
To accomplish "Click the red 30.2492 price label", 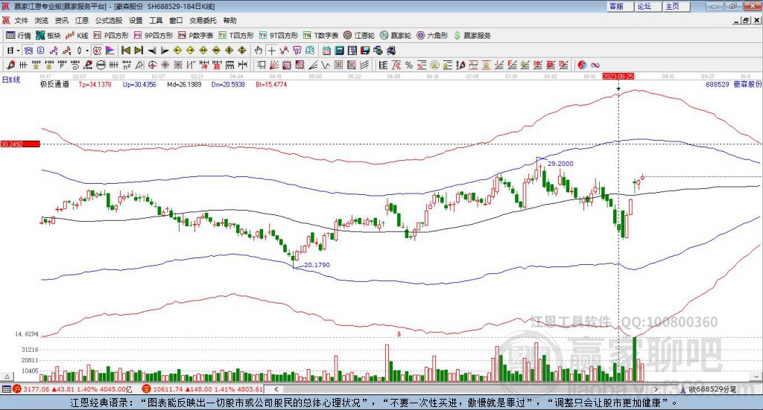I will pos(20,144).
